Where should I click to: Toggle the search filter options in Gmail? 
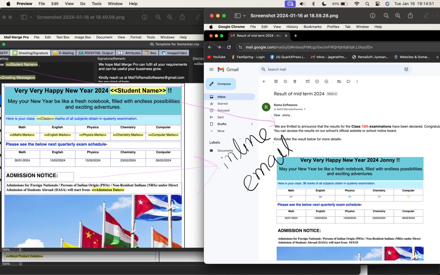coord(406,69)
